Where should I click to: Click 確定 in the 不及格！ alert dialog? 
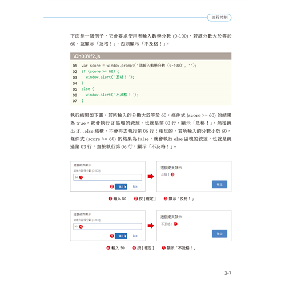tap(219, 234)
